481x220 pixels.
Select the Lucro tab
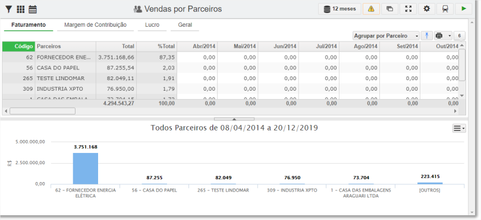click(x=152, y=25)
